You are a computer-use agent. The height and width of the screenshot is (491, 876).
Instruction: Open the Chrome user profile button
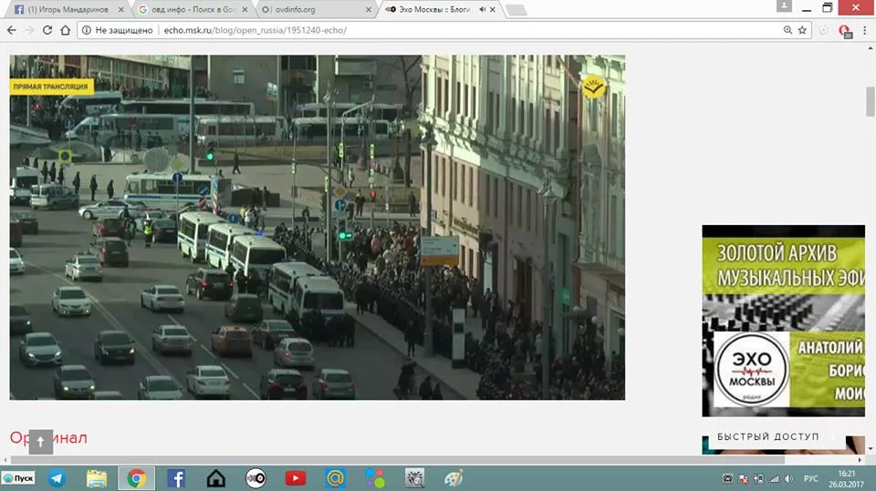pyautogui.click(x=784, y=6)
